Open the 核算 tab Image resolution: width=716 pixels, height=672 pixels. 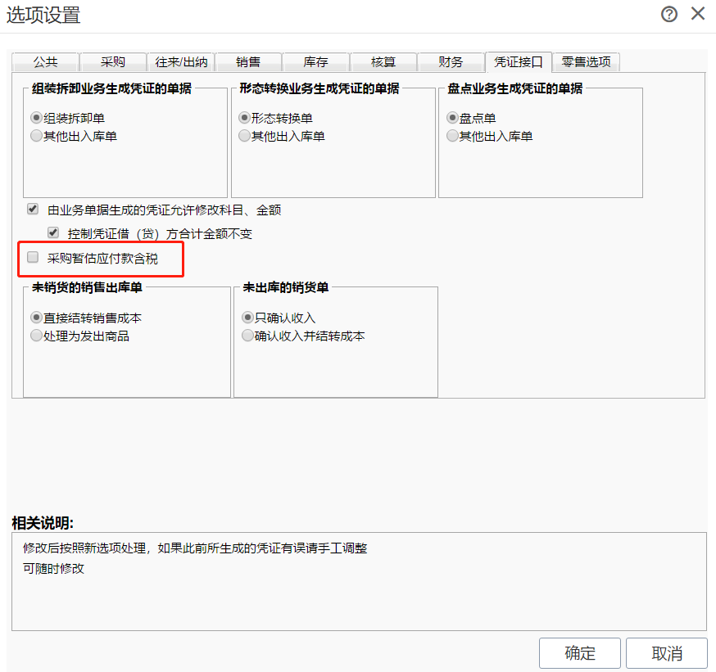[383, 62]
